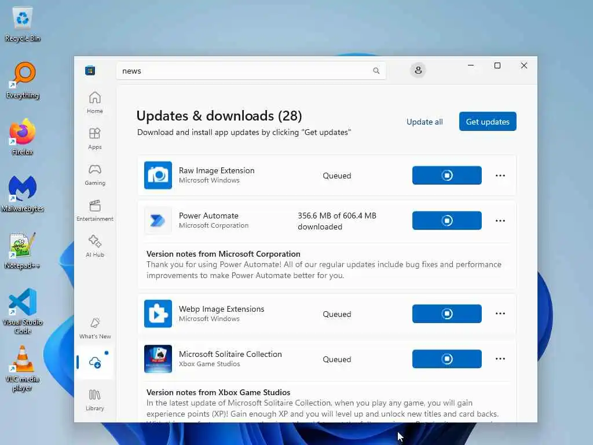Viewport: 593px width, 445px height.
Task: Click 'Version notes from Microsoft Corporation' heading
Action: pos(224,254)
